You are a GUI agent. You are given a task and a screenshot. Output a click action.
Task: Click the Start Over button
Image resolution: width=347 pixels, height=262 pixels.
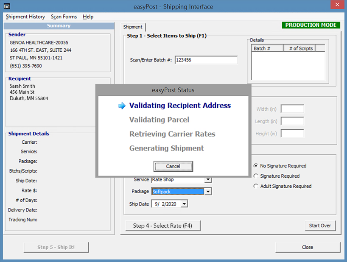coord(320,226)
